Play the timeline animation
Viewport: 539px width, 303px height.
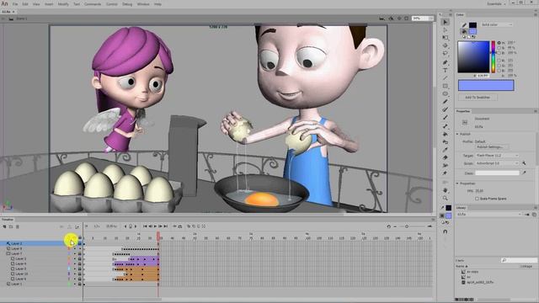tap(155, 226)
